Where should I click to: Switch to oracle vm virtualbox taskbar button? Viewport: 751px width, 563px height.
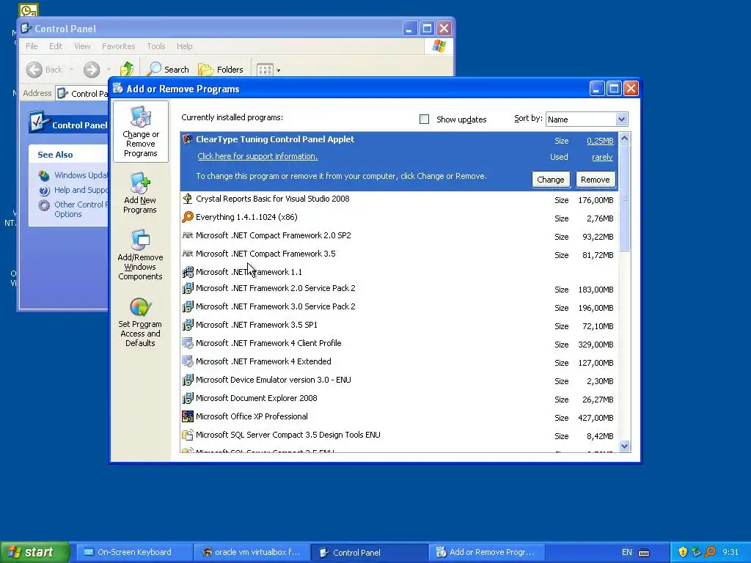click(x=252, y=552)
